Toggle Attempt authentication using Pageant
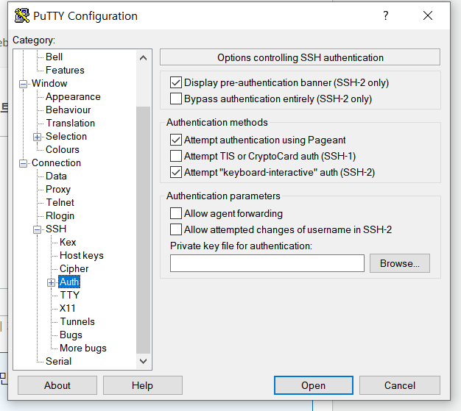The height and width of the screenshot is (411, 461). coord(176,140)
